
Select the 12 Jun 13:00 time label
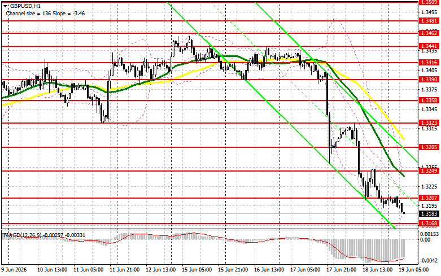click(x=160, y=270)
